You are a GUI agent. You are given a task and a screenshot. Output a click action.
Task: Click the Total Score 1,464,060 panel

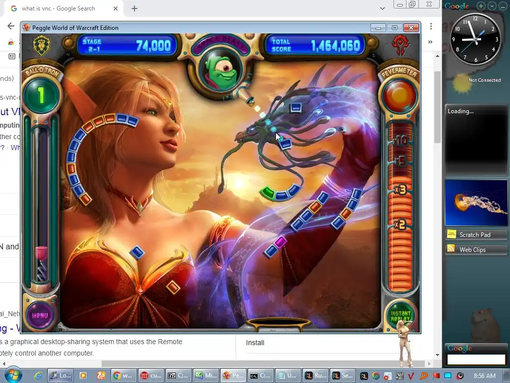[315, 45]
